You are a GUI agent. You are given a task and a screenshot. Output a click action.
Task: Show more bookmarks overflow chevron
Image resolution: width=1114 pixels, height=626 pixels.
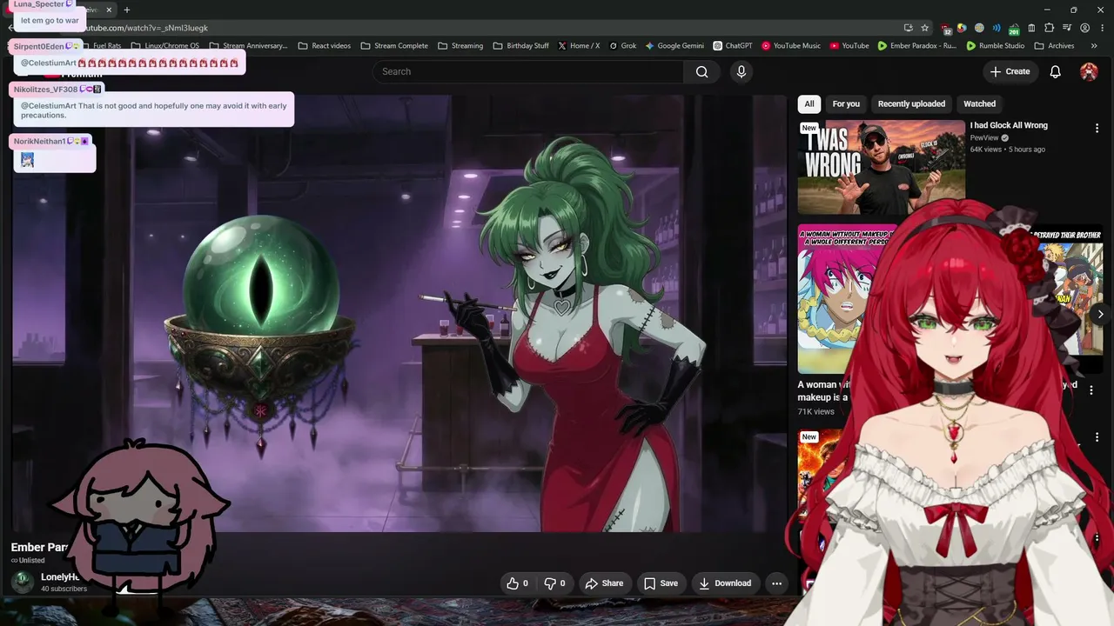pos(1094,46)
